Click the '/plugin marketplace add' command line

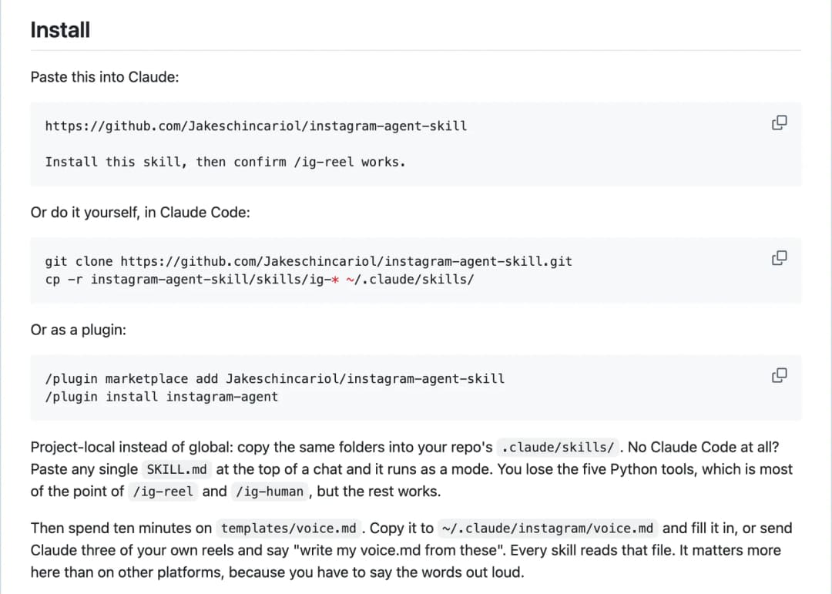[275, 378]
